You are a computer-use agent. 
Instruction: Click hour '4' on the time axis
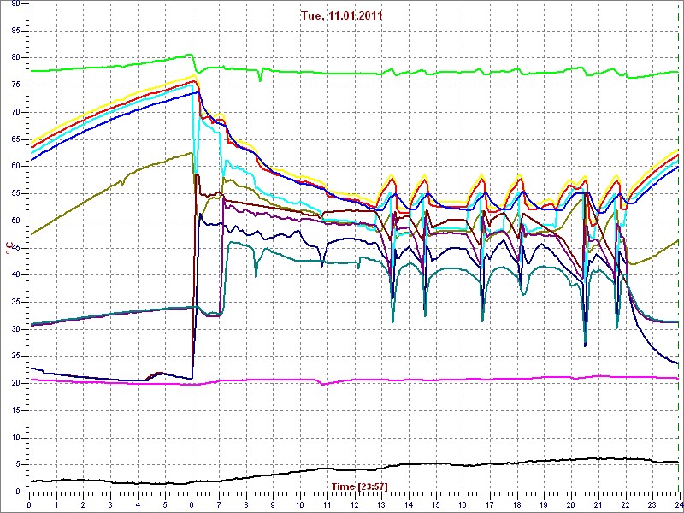(x=138, y=504)
